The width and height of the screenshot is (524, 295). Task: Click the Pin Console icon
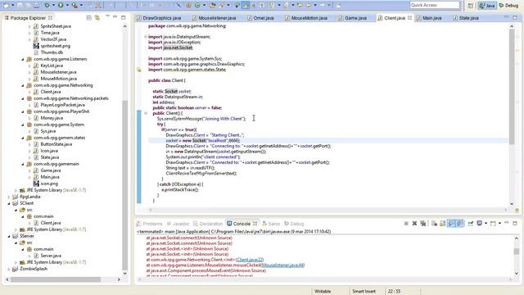click(x=471, y=223)
